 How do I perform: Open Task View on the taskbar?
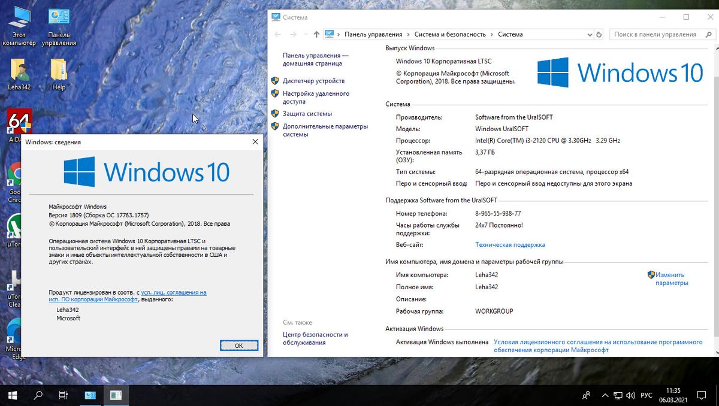64,395
